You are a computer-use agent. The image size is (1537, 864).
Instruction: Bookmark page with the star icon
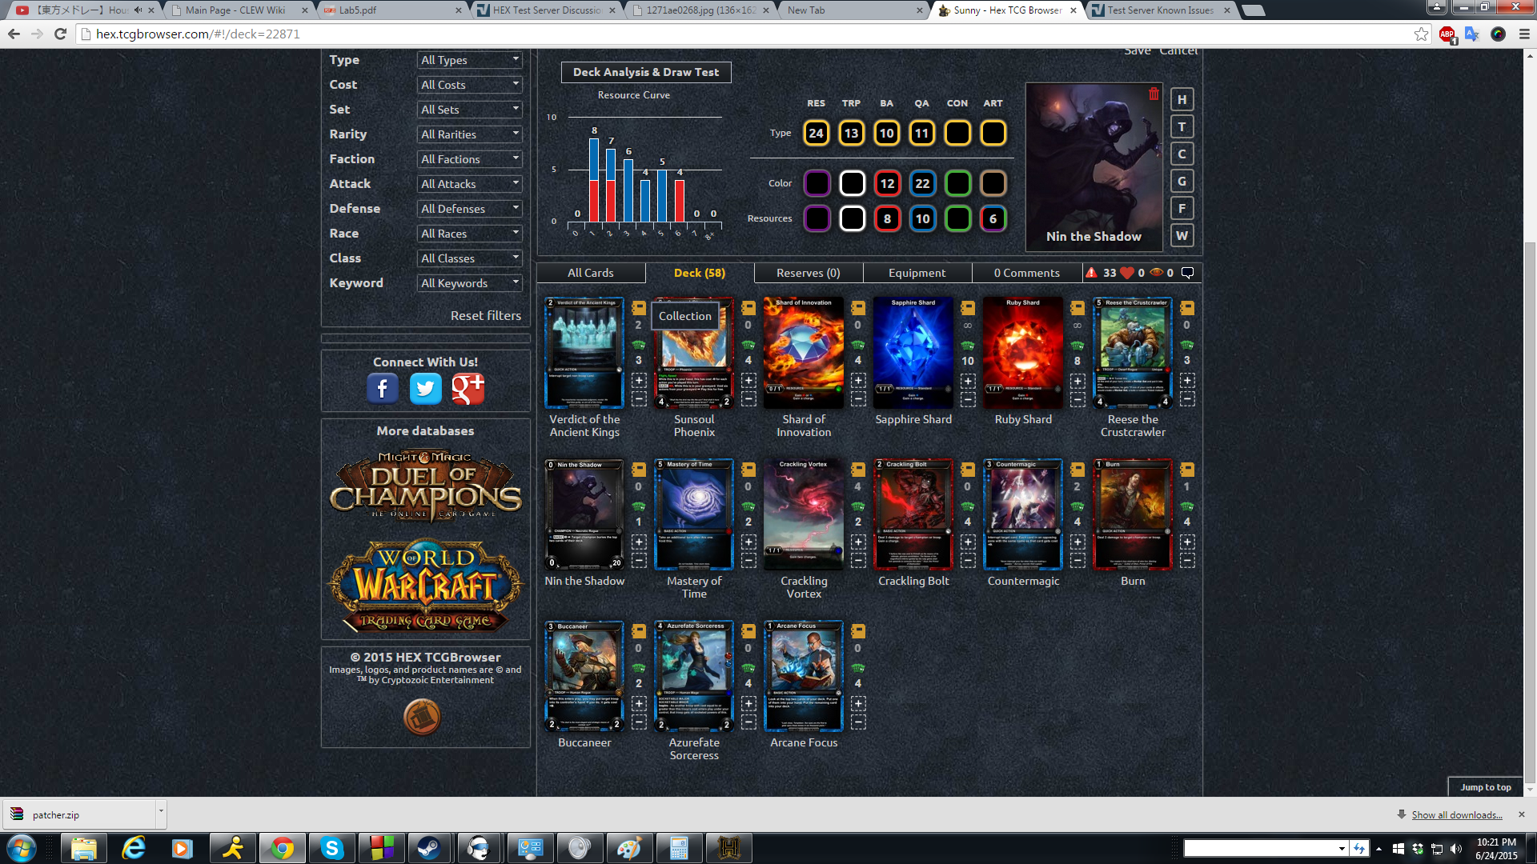1421,34
